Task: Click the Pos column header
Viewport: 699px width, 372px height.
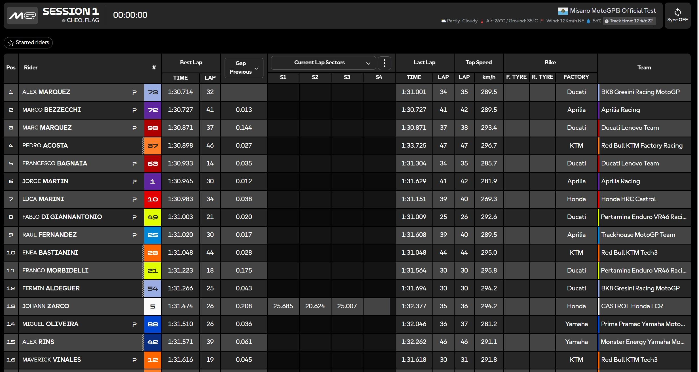Action: pyautogui.click(x=11, y=68)
